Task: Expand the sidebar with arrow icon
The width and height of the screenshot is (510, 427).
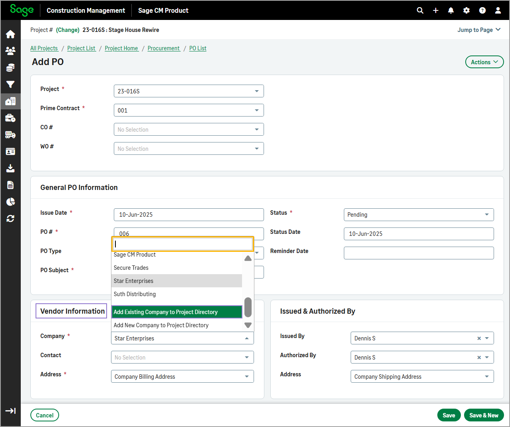Action: [10, 411]
